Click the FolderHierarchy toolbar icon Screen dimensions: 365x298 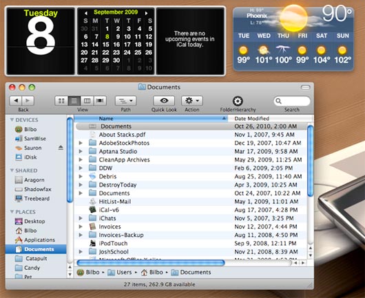tap(238, 101)
